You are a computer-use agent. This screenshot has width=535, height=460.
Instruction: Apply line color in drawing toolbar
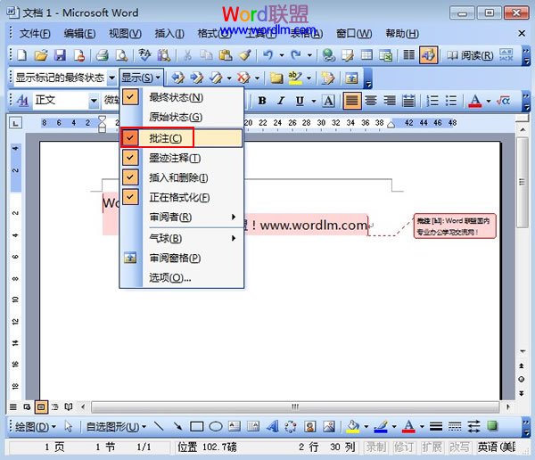pyautogui.click(x=381, y=426)
